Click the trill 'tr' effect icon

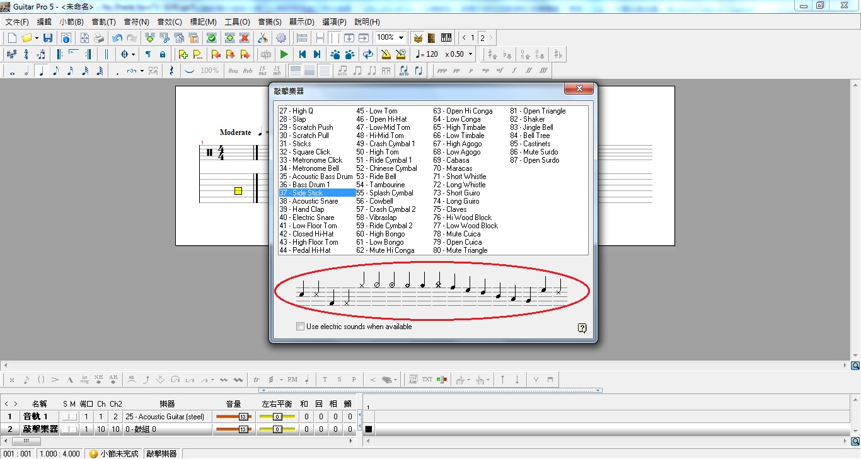(257, 380)
